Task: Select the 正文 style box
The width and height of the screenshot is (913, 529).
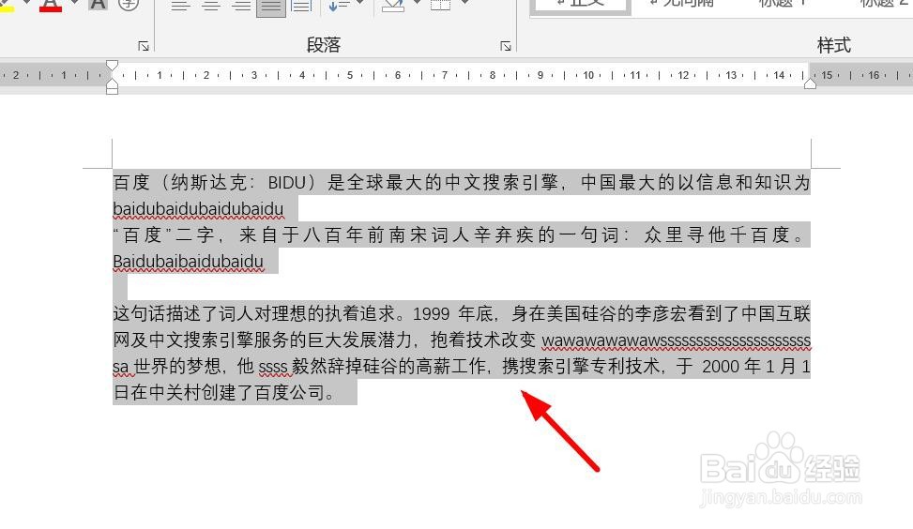Action: point(580,6)
